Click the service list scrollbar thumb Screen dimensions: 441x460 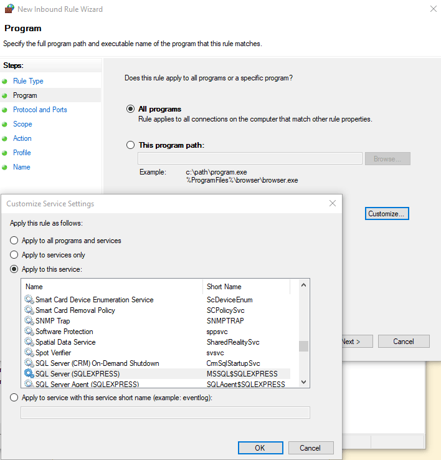[304, 346]
